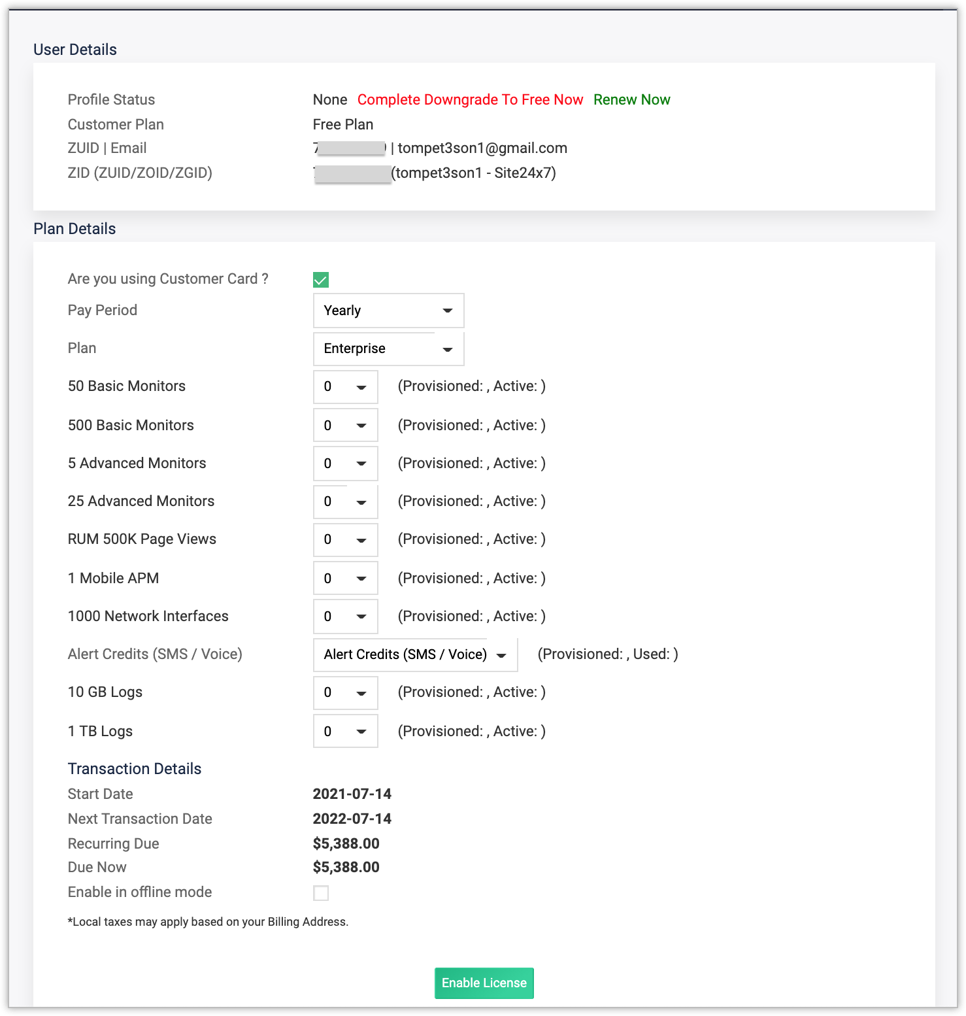Uncheck Are you using Customer Card
This screenshot has height=1016, width=966.
[320, 279]
